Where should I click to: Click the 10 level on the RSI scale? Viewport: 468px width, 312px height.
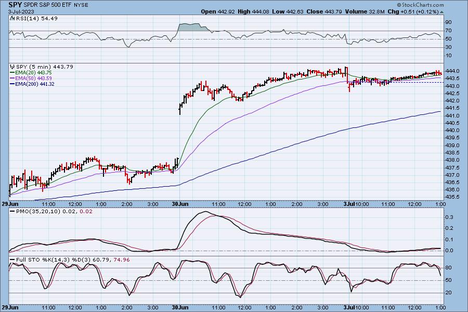click(x=448, y=56)
